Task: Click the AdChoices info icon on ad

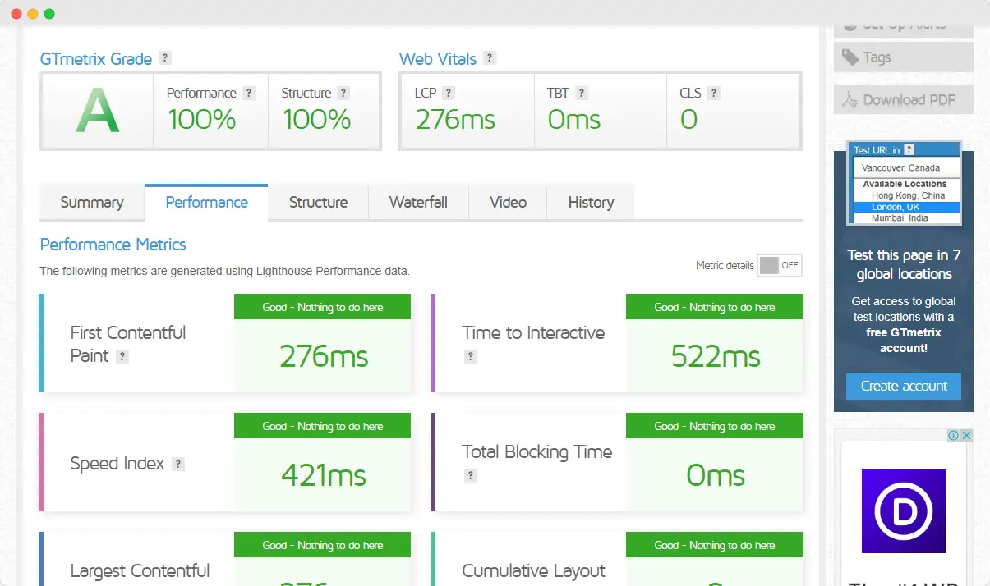Action: pyautogui.click(x=954, y=435)
